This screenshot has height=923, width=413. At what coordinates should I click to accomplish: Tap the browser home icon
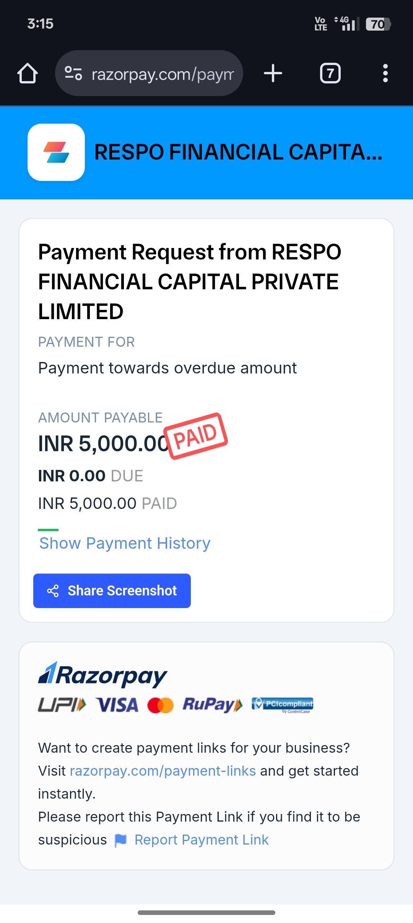click(x=28, y=73)
